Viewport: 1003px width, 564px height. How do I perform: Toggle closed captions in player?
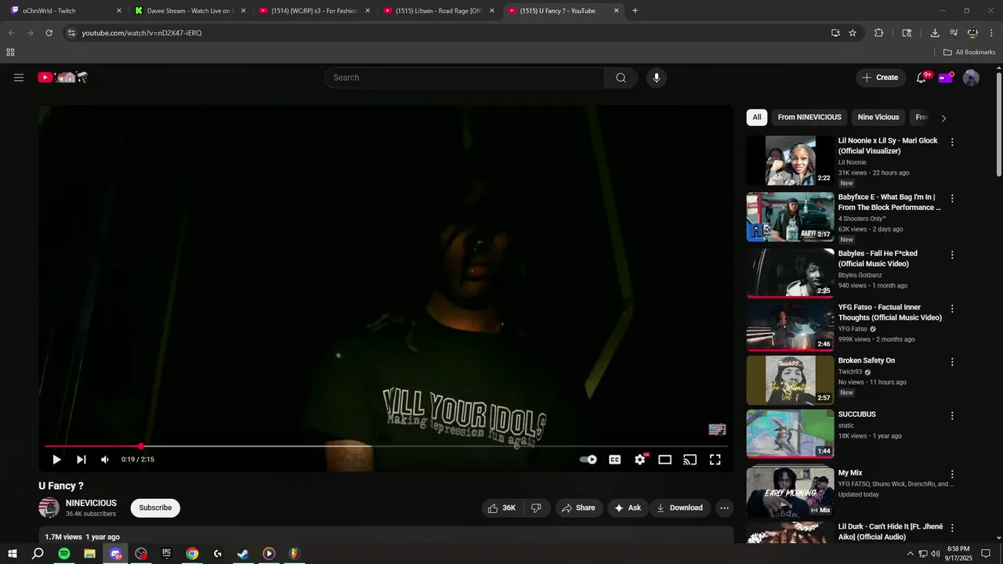tap(615, 460)
